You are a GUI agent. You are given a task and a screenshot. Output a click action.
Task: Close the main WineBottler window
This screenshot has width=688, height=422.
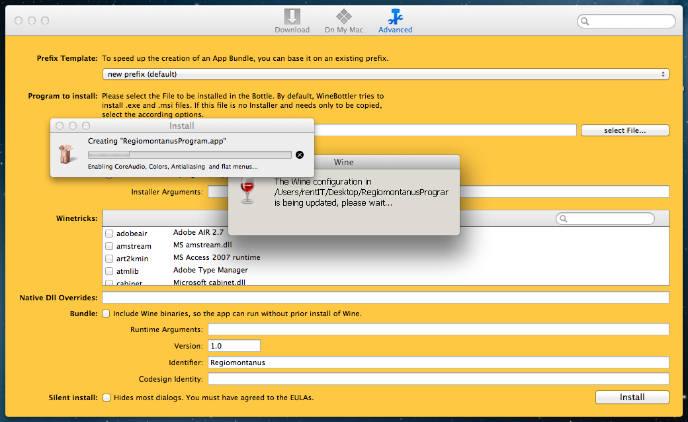(x=19, y=21)
